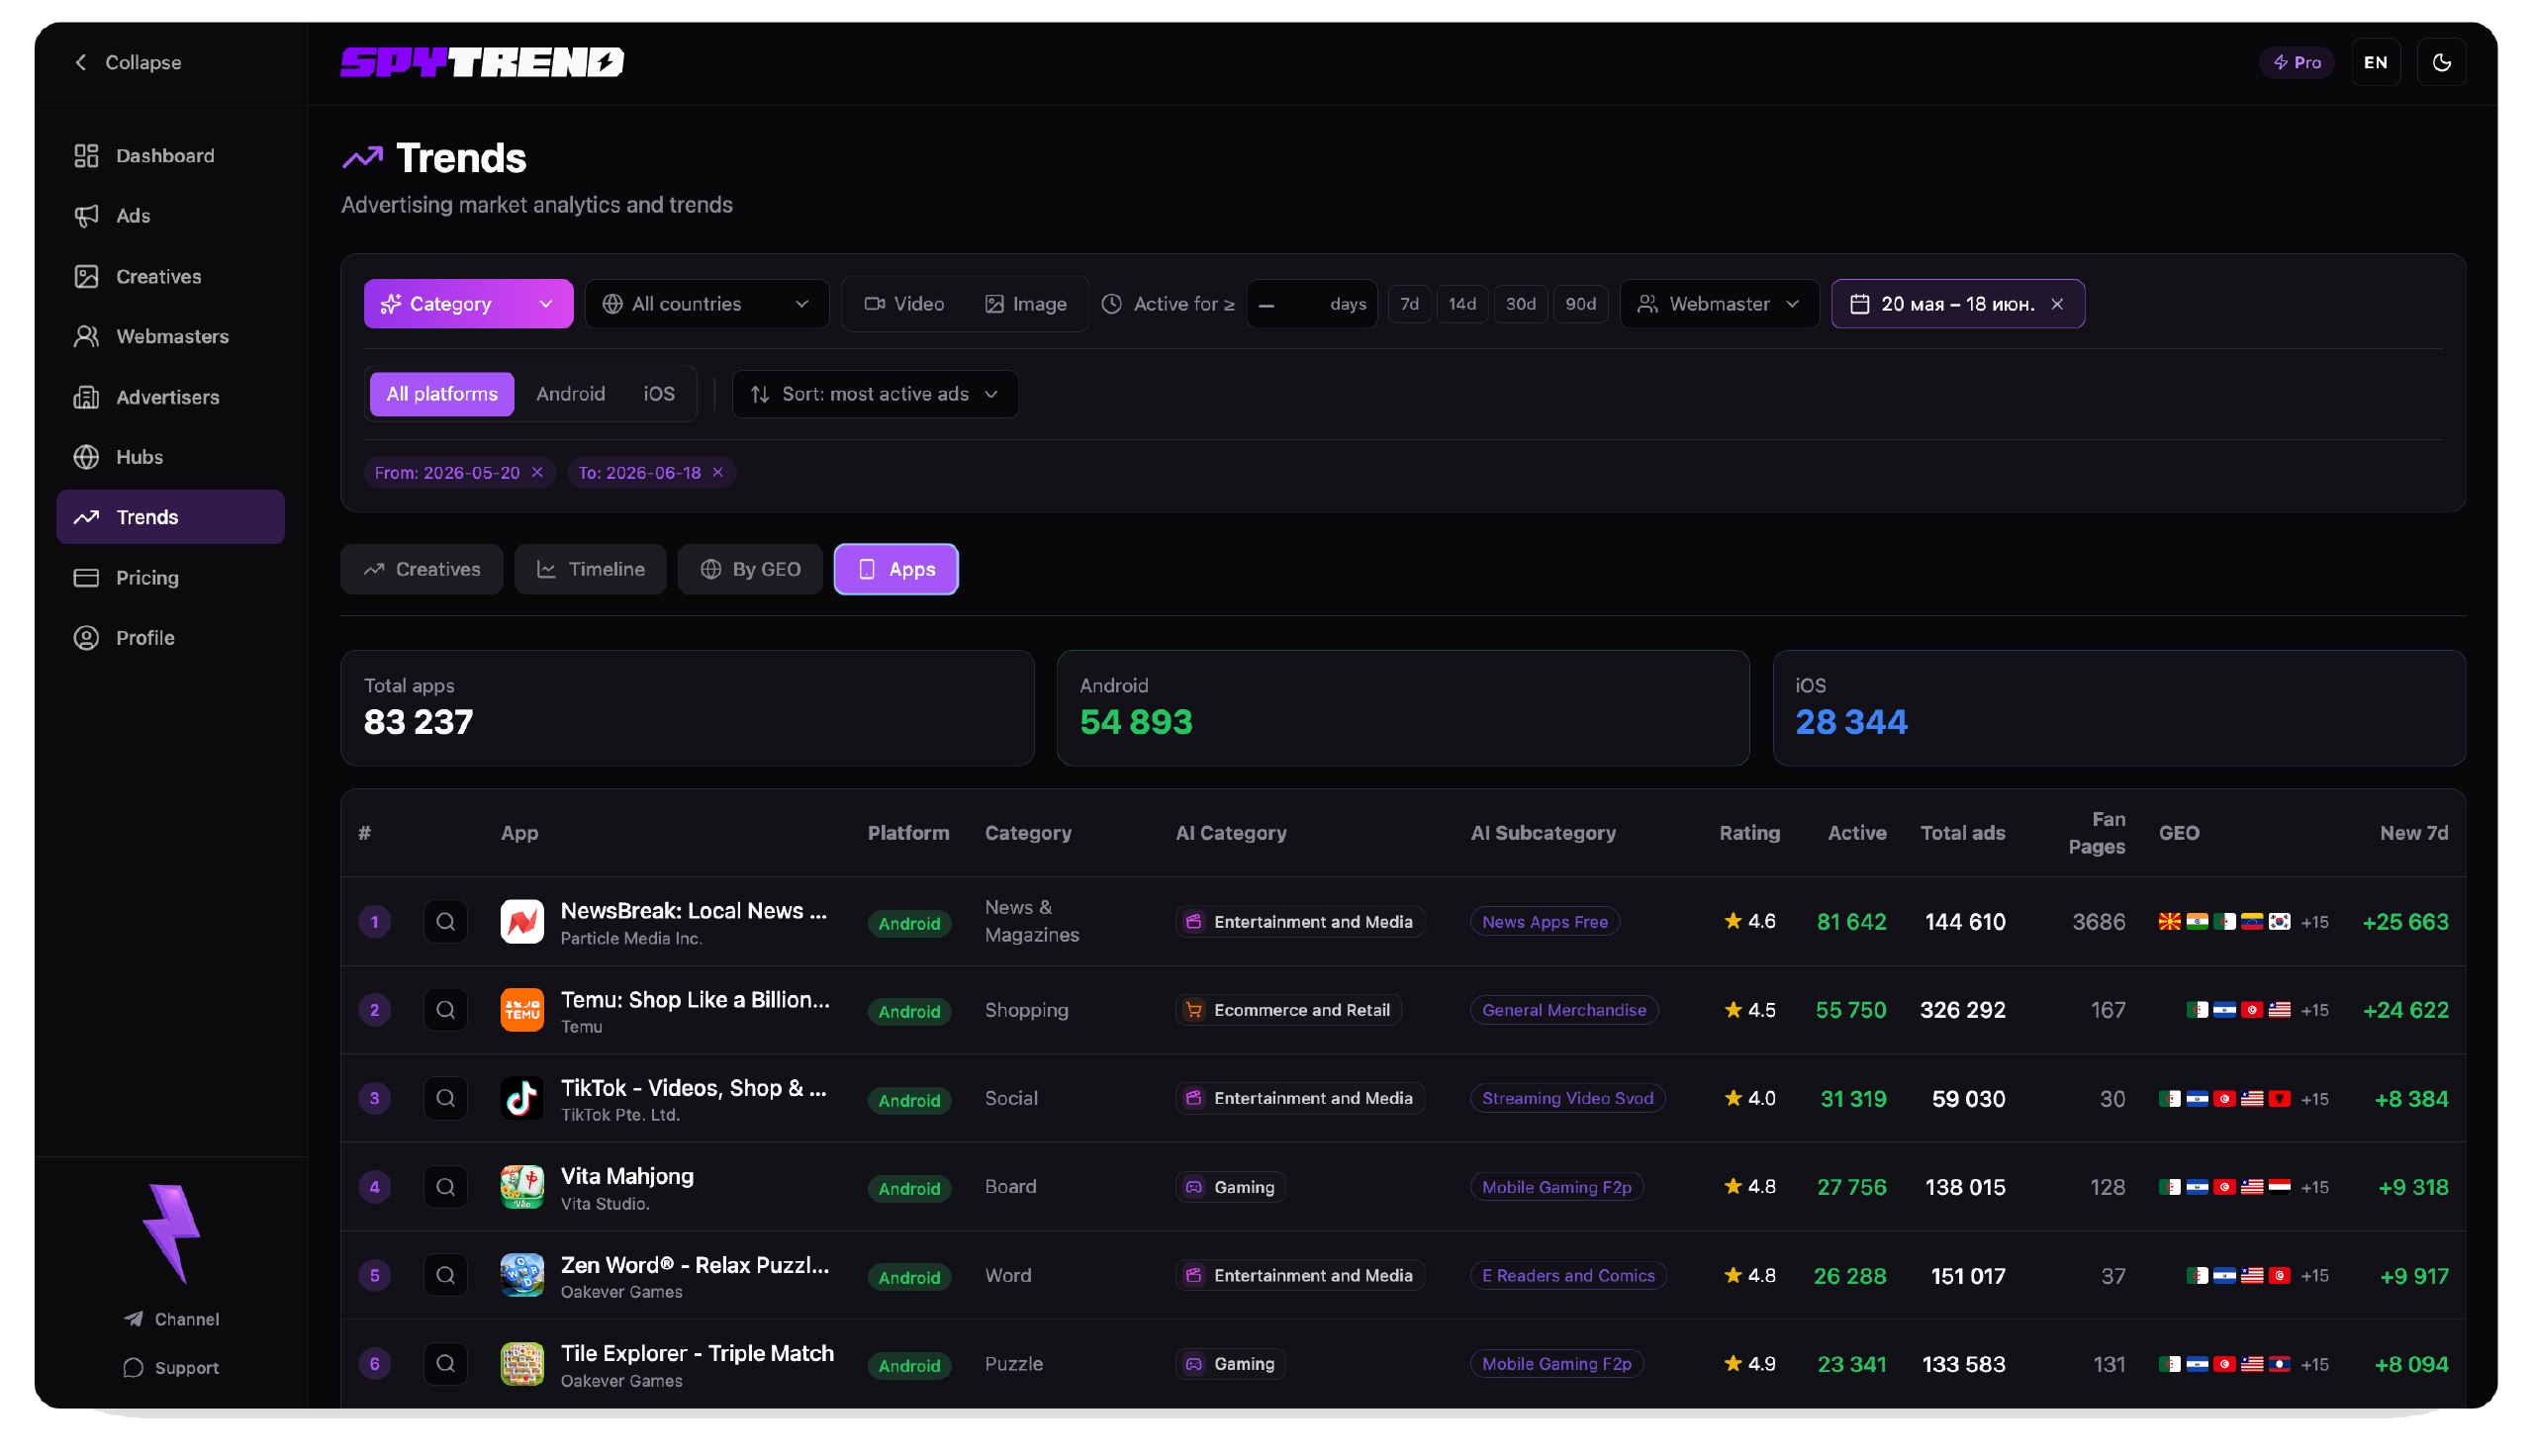The image size is (2533, 1456).
Task: Click the Trends heading arrow icon
Action: coord(362,158)
